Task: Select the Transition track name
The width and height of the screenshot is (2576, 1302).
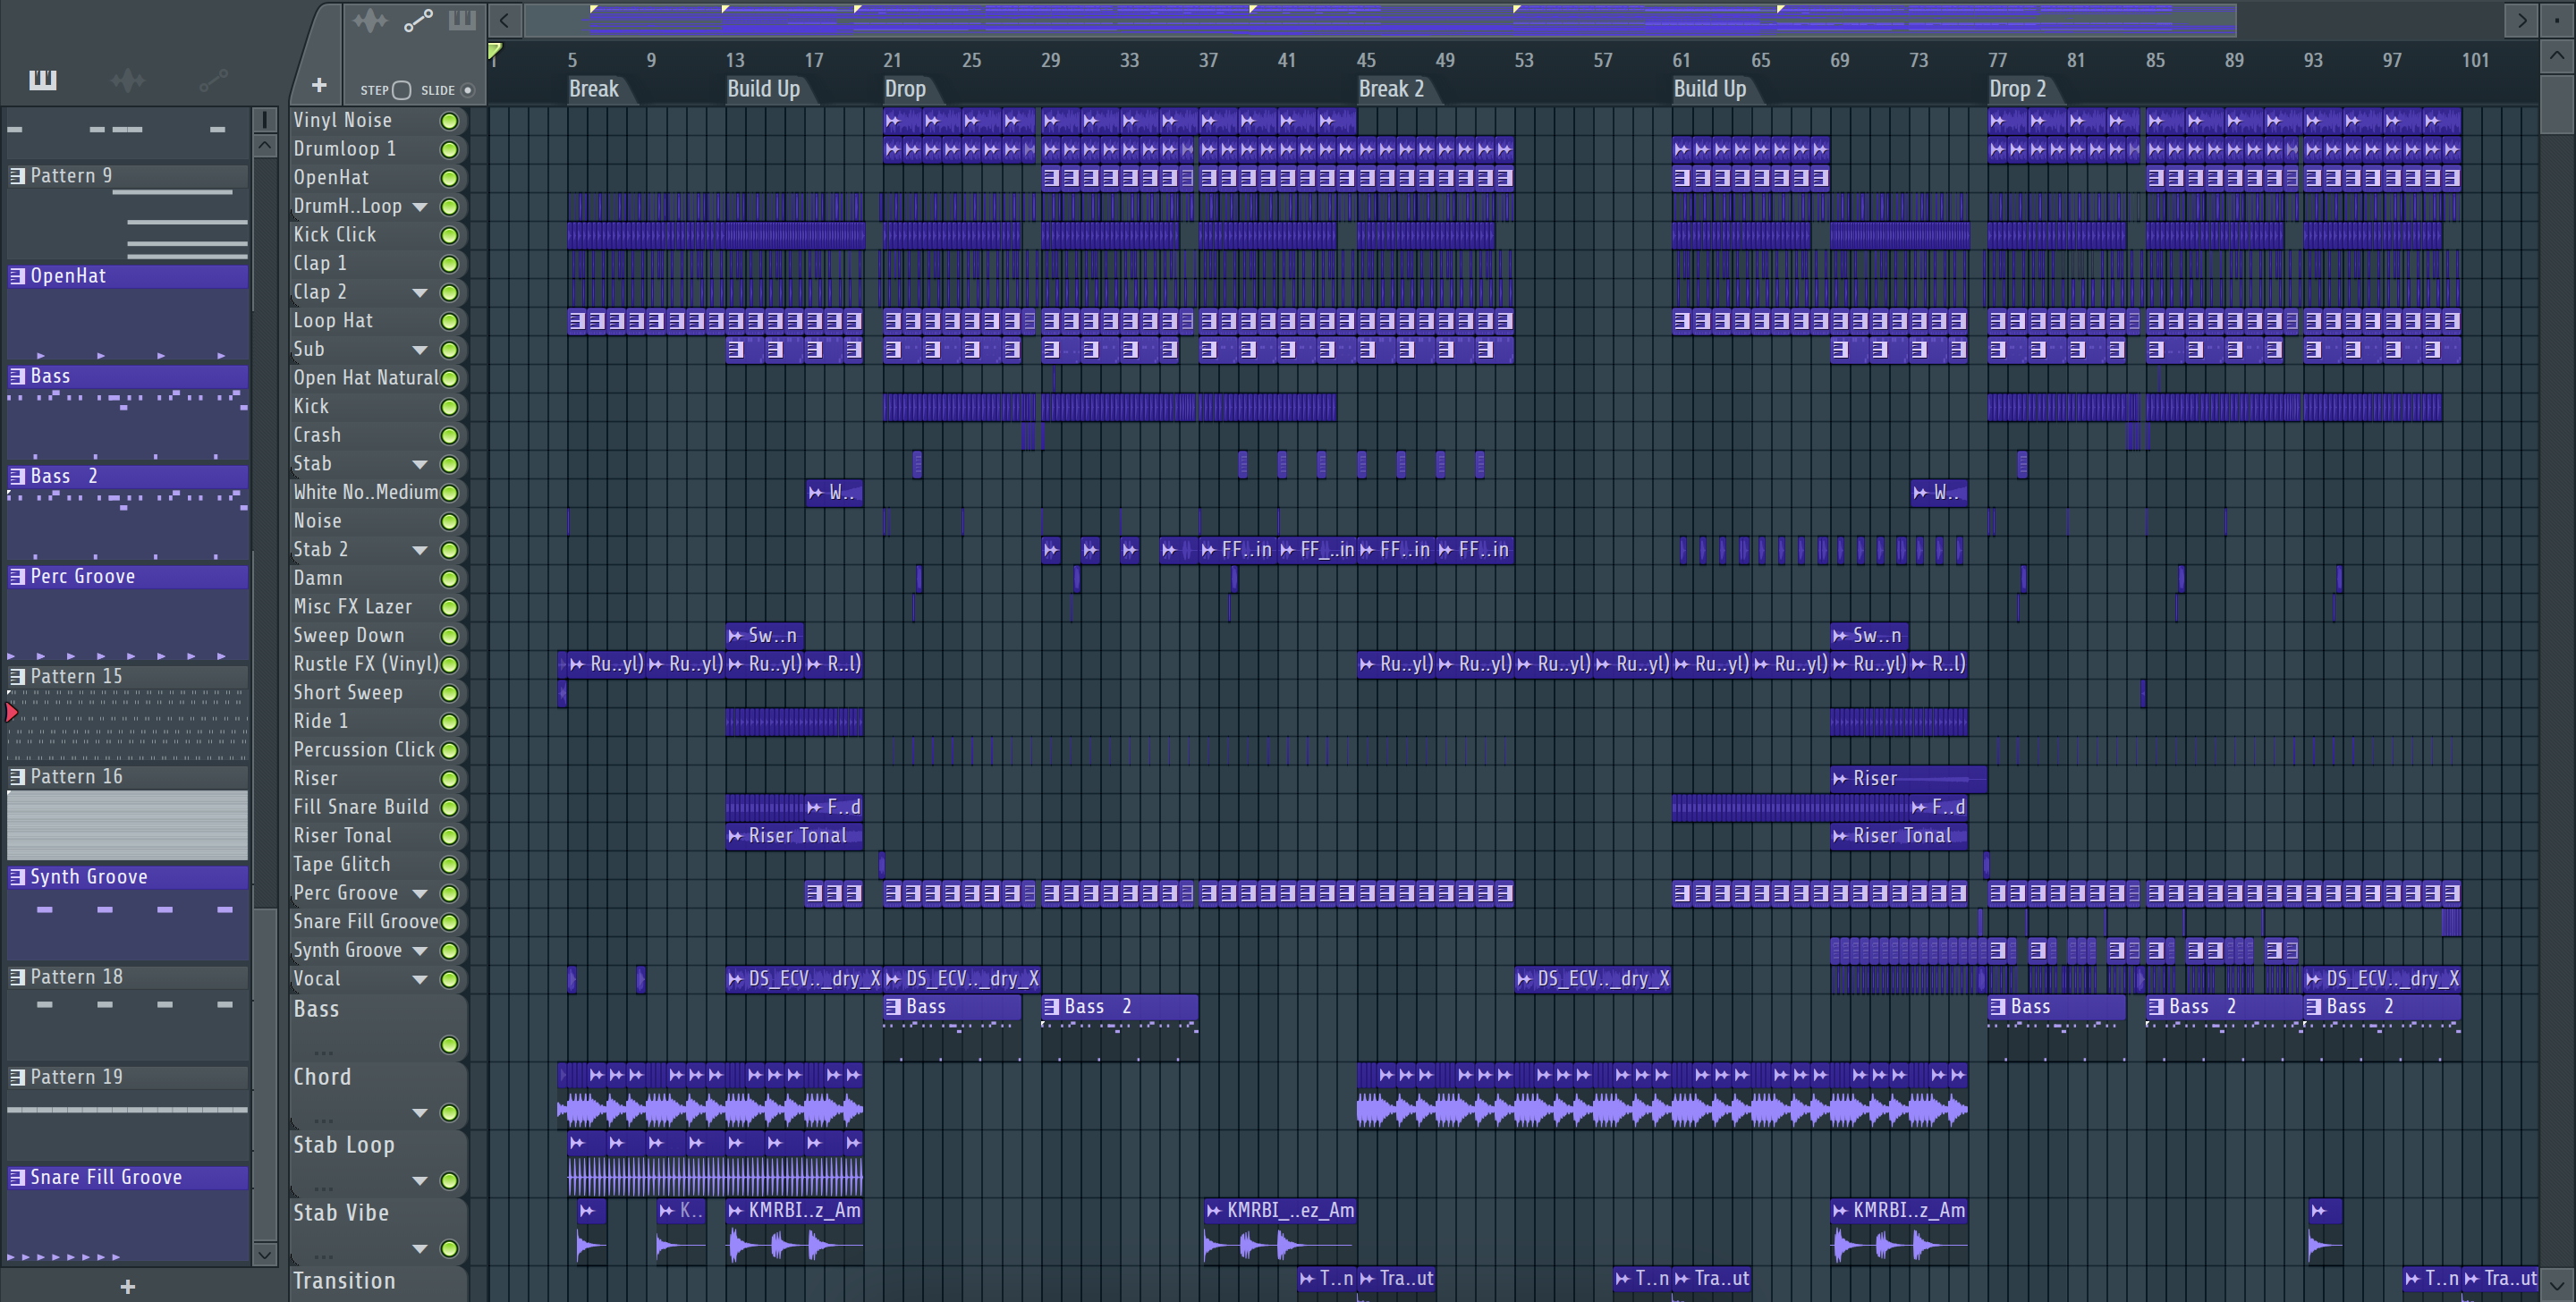Action: [344, 1281]
